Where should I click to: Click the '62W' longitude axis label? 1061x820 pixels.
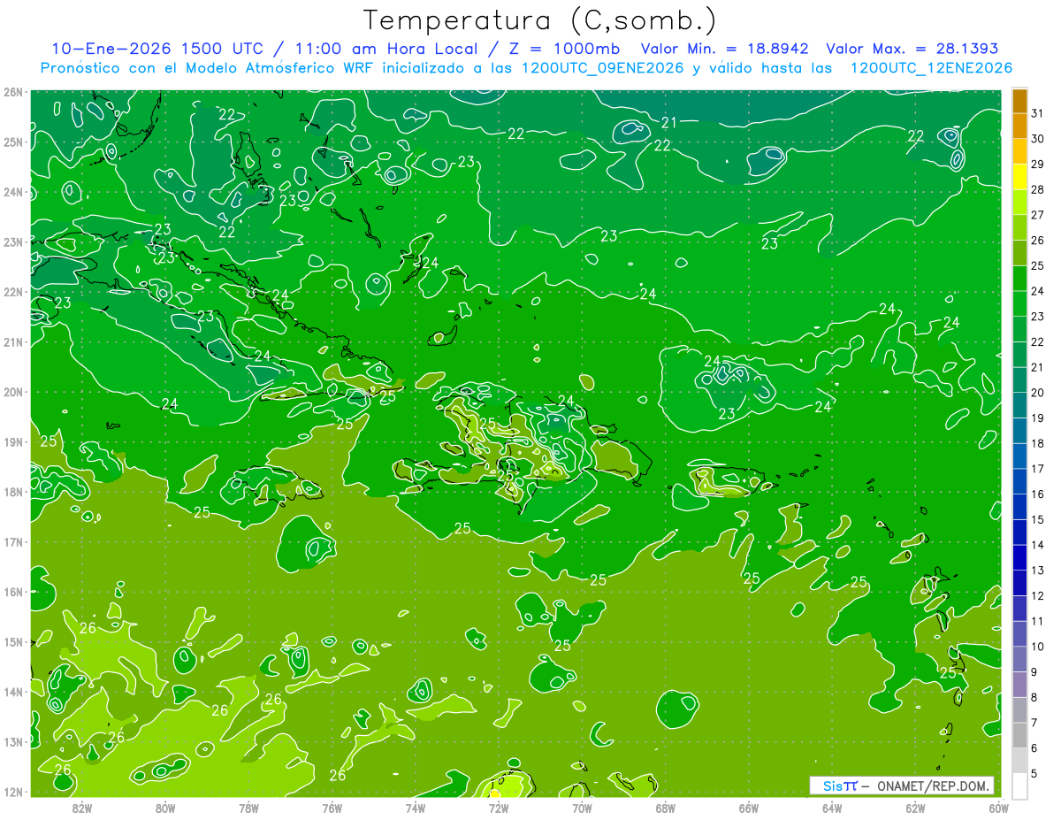coord(915,808)
